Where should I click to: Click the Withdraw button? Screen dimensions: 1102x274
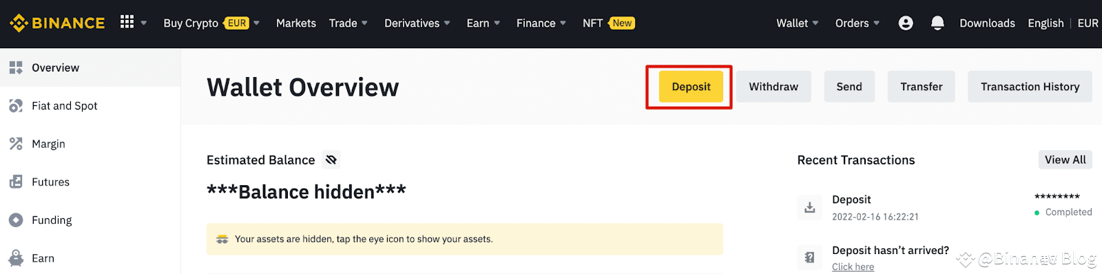tap(773, 87)
